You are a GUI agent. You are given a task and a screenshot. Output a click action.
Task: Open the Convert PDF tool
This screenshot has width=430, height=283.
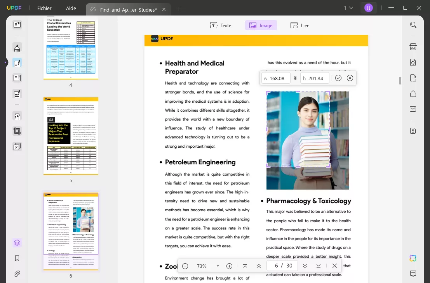click(413, 62)
